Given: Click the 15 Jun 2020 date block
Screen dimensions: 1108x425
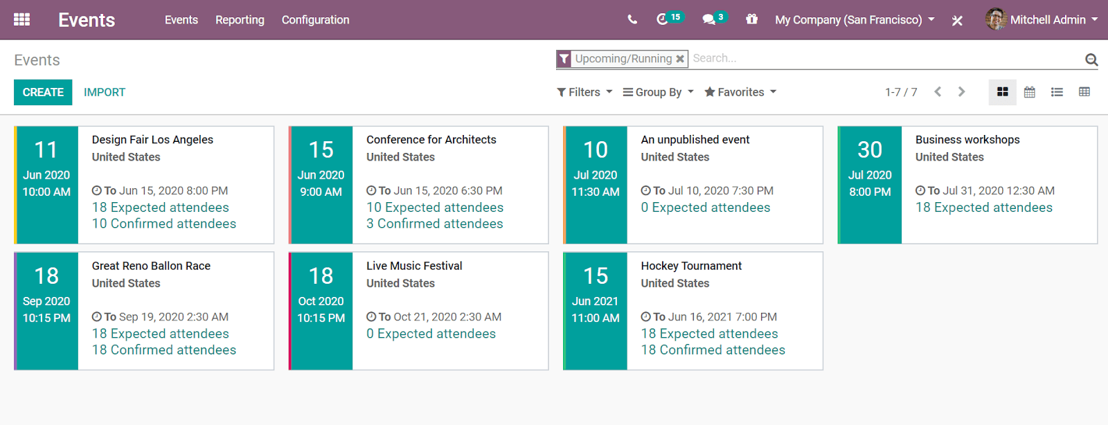Looking at the screenshot, I should click(x=321, y=185).
